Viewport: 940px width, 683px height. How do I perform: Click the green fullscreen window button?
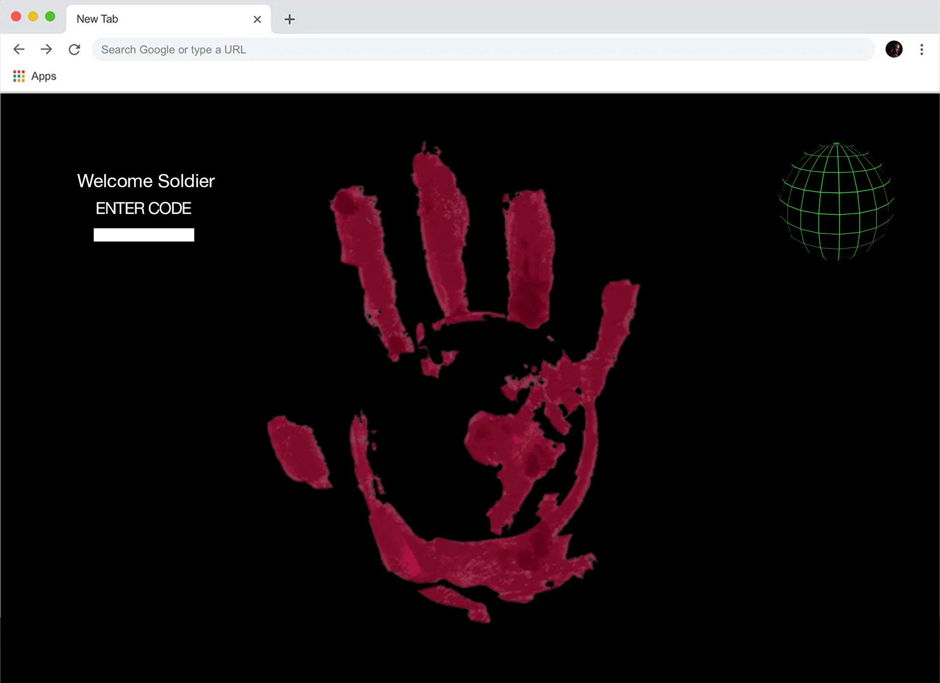pyautogui.click(x=50, y=17)
